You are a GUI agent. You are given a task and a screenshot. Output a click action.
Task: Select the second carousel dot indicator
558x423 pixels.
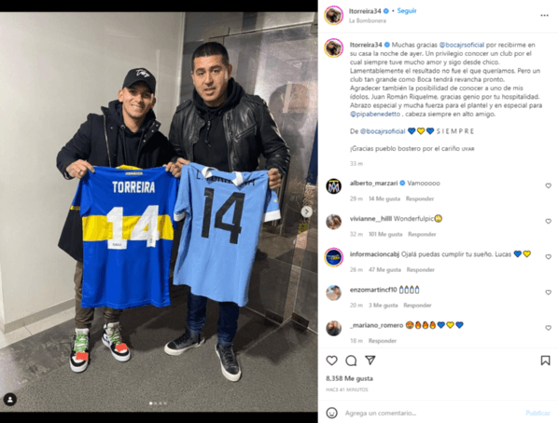156,403
